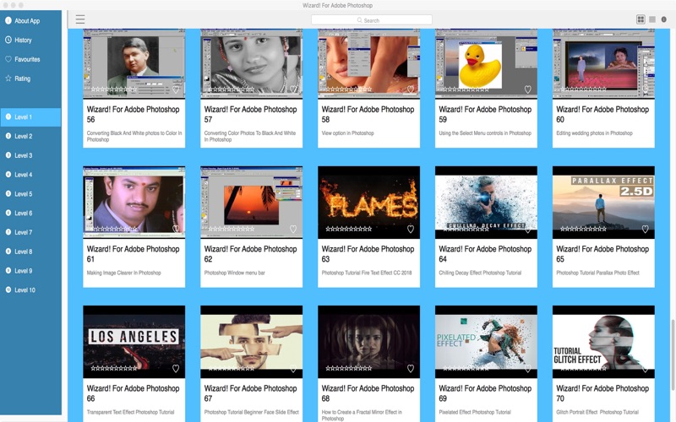
Task: Favourite the Flames tutorial with heart icon
Action: (x=411, y=229)
